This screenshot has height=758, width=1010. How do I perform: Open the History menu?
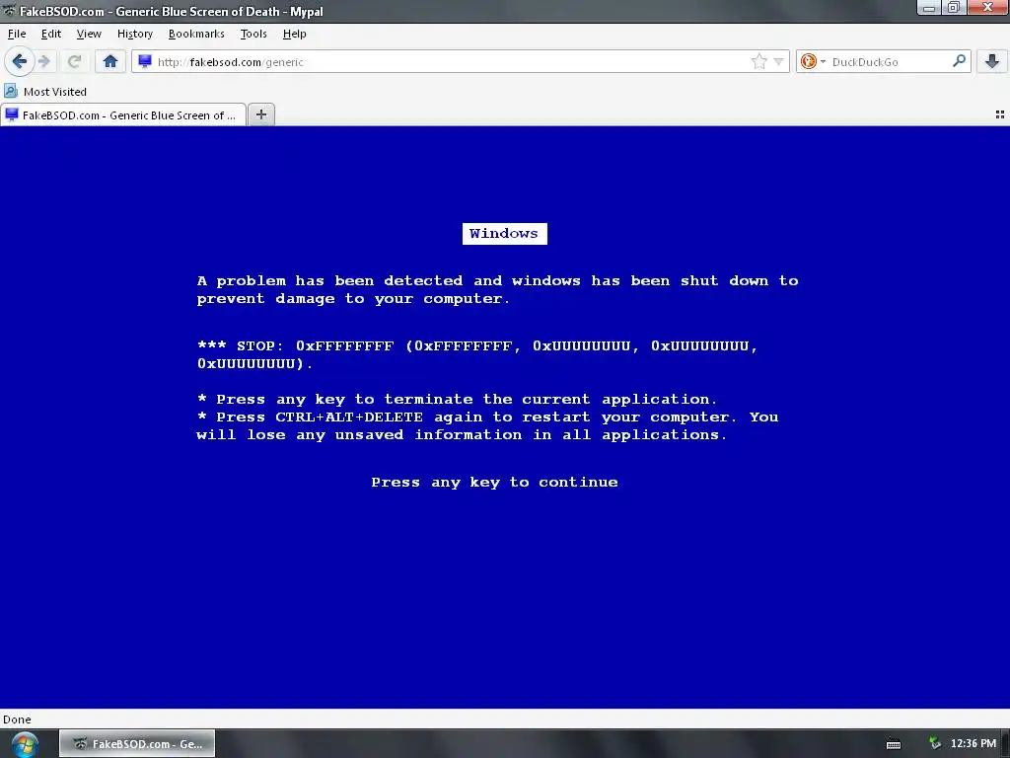(x=134, y=34)
